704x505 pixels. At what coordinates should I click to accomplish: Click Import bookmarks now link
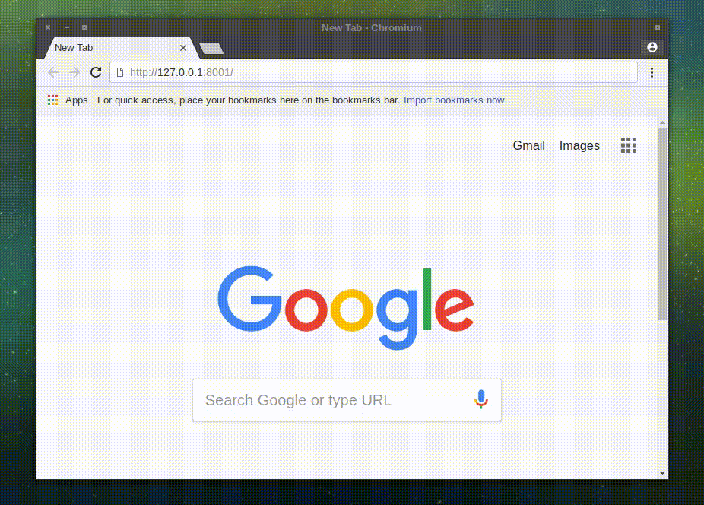[x=458, y=100]
